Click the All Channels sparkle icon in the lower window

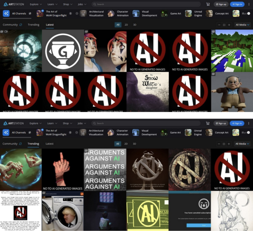pos(6,133)
